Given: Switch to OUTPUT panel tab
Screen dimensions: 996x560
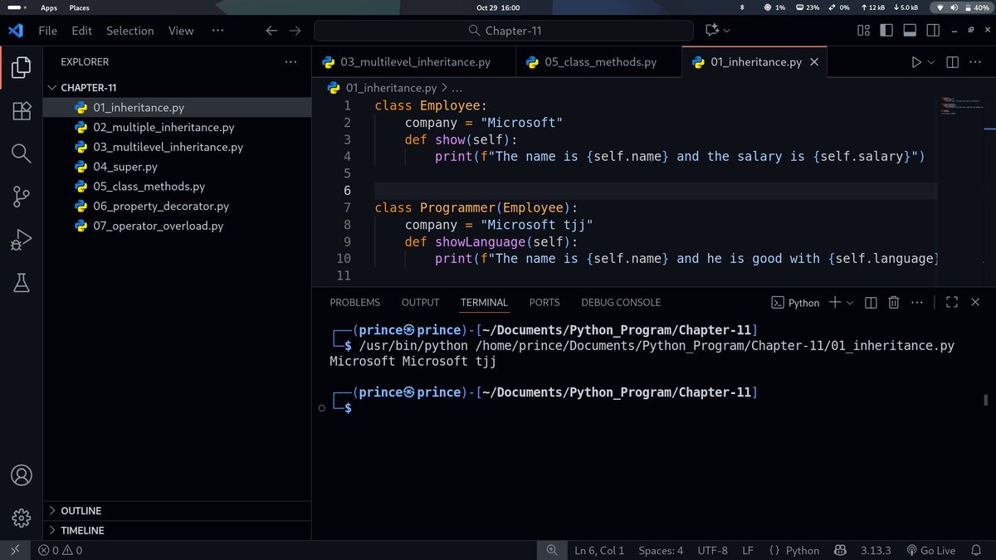Looking at the screenshot, I should click(420, 303).
